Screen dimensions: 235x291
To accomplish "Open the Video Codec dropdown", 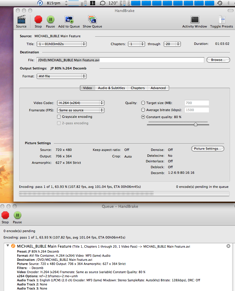I will coord(80,103).
